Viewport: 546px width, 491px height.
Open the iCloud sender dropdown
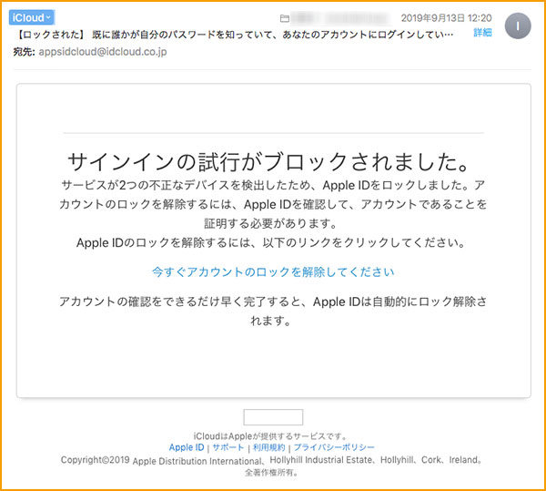[32, 17]
